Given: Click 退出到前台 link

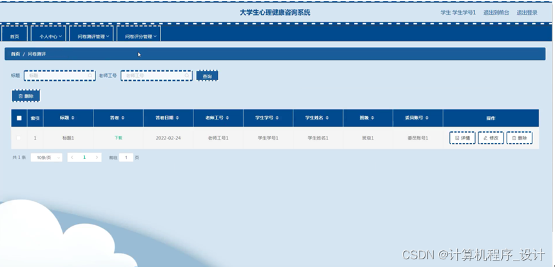Looking at the screenshot, I should (x=496, y=13).
